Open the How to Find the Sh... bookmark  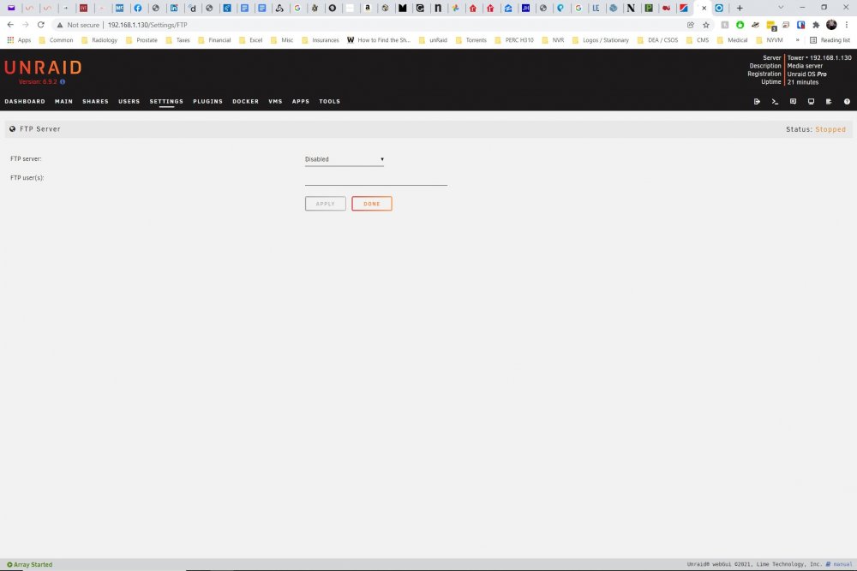pyautogui.click(x=378, y=40)
